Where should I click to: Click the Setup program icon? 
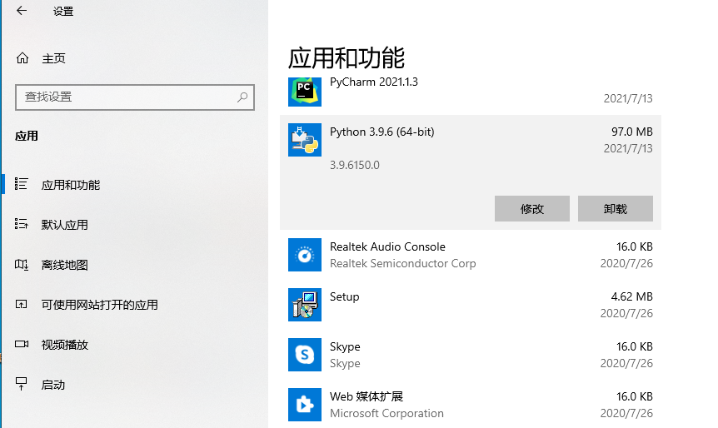pyautogui.click(x=305, y=305)
